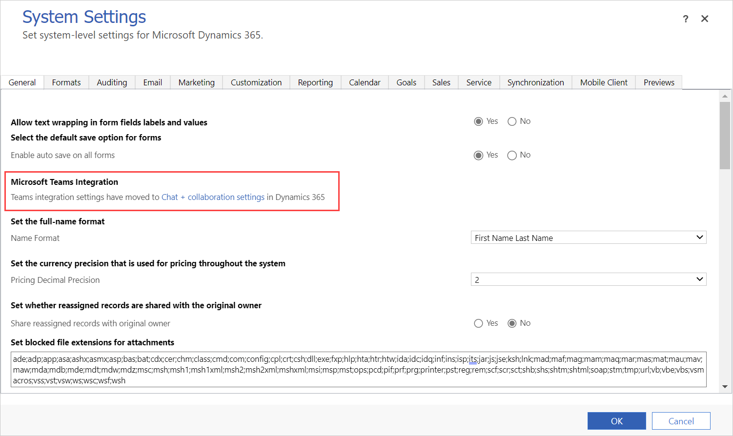Select Yes for allow text wrapping
733x436 pixels.
(x=478, y=121)
